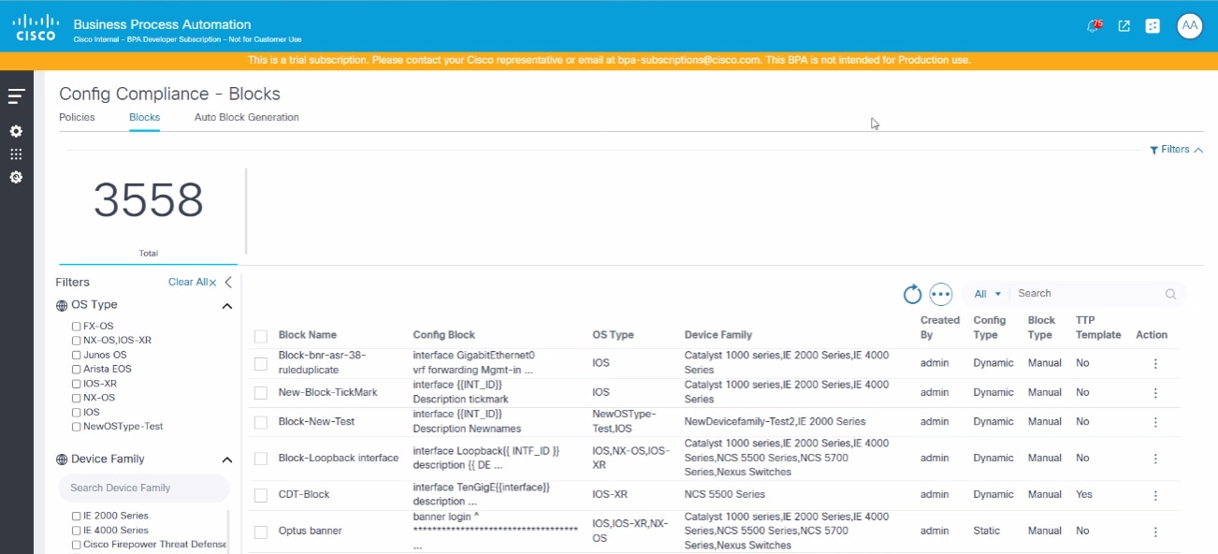The image size is (1218, 554).
Task: Click the search magnifier icon
Action: pos(1170,294)
